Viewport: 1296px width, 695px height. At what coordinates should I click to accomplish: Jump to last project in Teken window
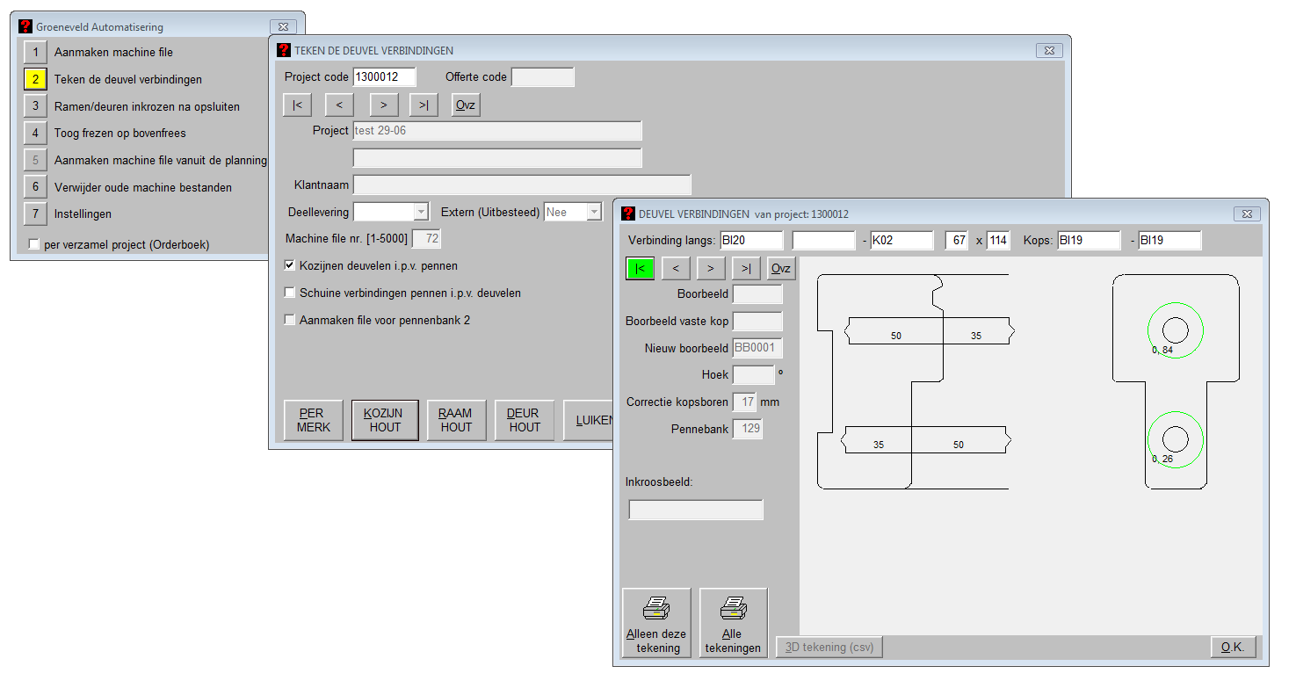pos(424,105)
